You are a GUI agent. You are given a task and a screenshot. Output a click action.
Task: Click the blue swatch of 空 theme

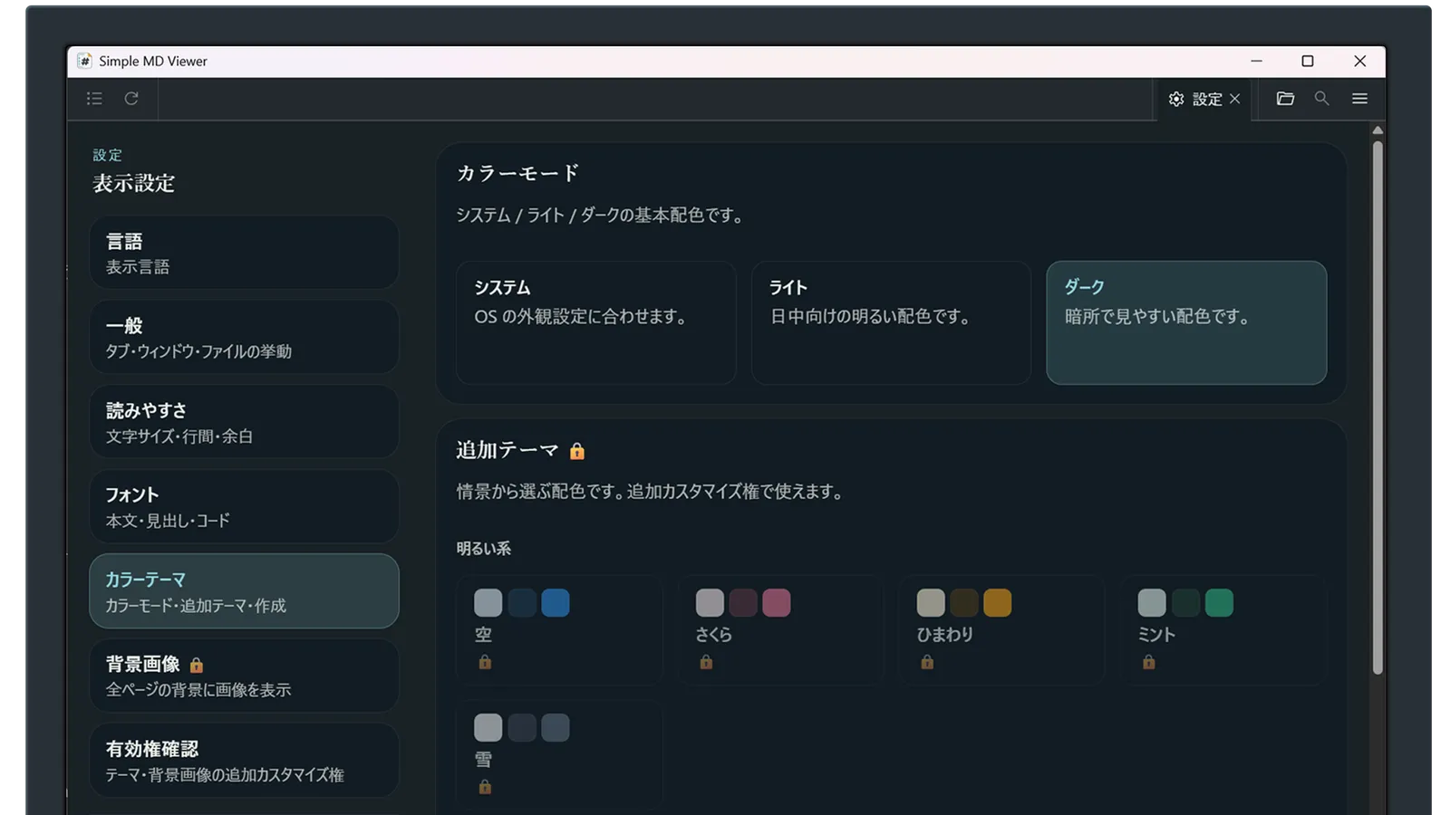point(556,603)
